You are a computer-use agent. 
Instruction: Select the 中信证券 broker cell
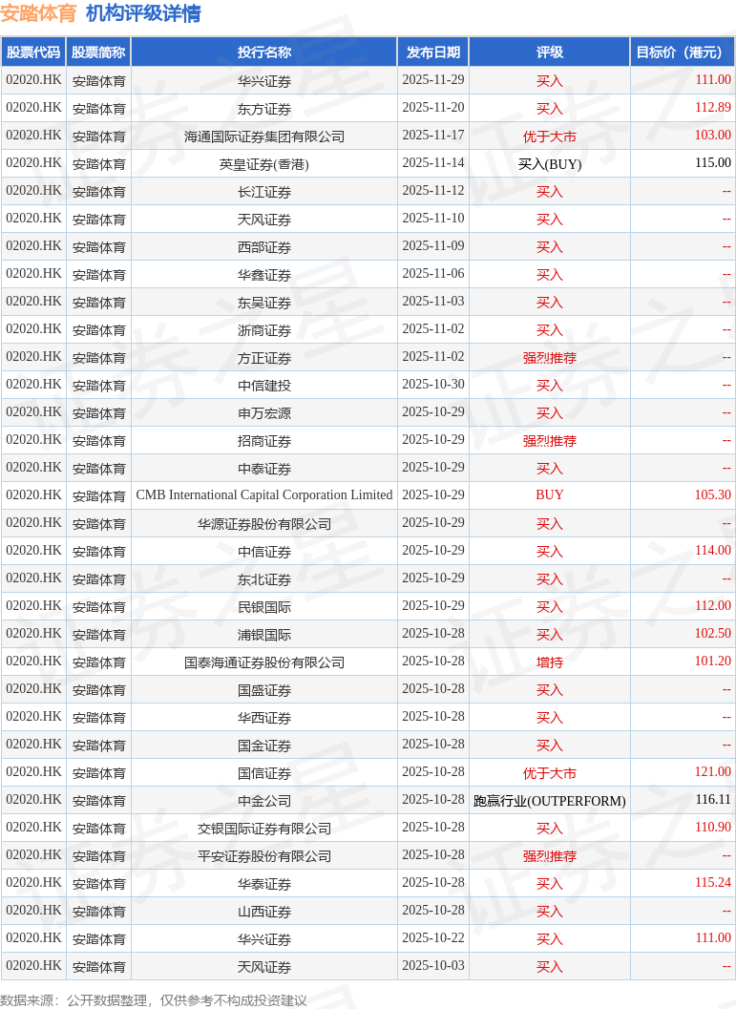click(x=264, y=552)
